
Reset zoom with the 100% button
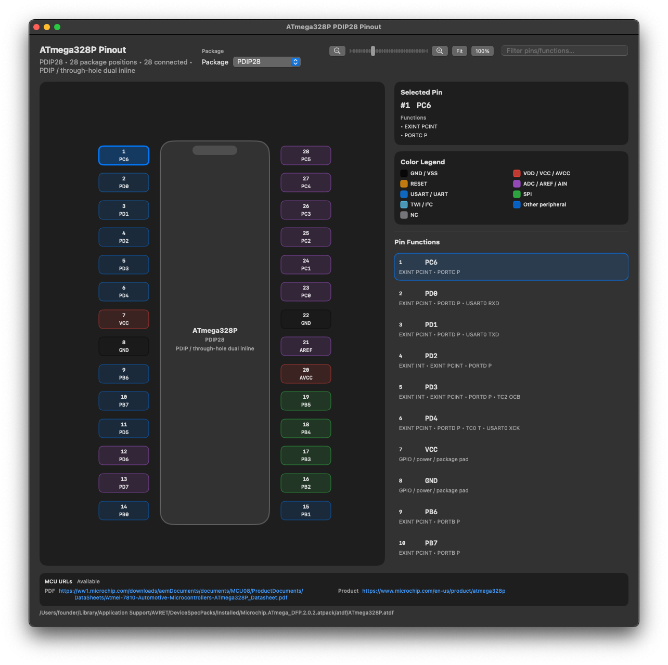point(482,51)
